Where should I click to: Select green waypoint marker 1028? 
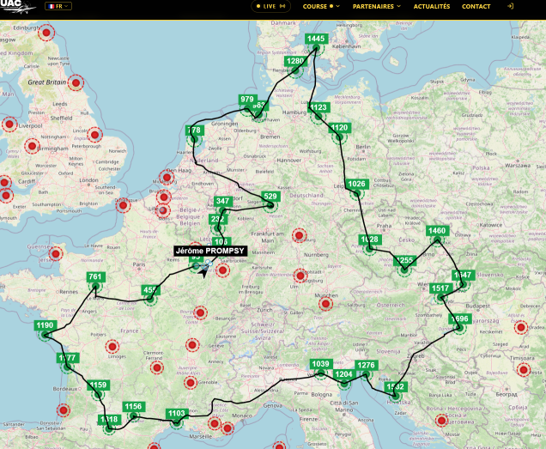coord(370,240)
